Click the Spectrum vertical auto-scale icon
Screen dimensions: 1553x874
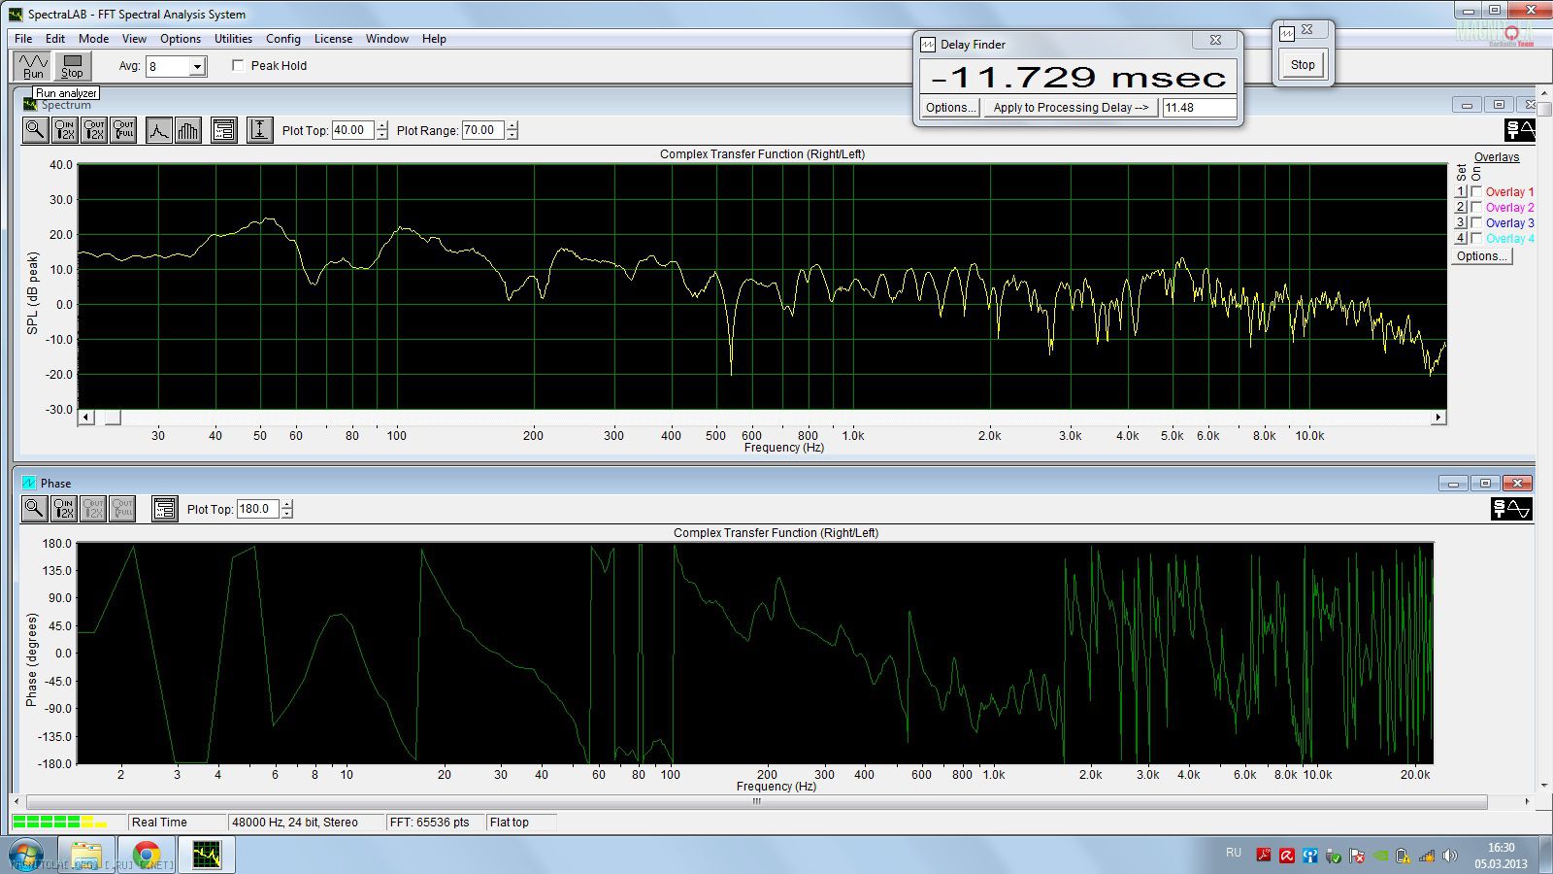tap(259, 130)
